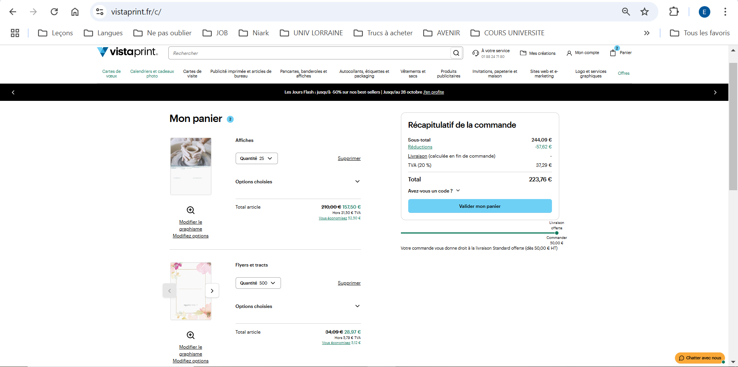Open Mes créations folder icon
Image resolution: width=738 pixels, height=367 pixels.
[x=523, y=53]
